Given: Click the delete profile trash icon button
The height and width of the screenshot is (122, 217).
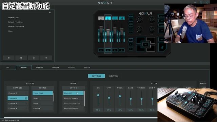Looking at the screenshot, I should click(x=46, y=58).
